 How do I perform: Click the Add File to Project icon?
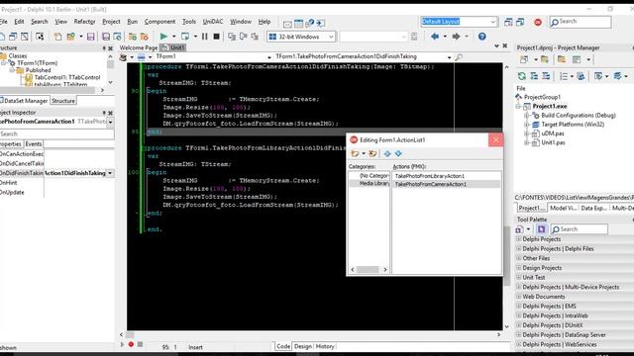[x=132, y=37]
